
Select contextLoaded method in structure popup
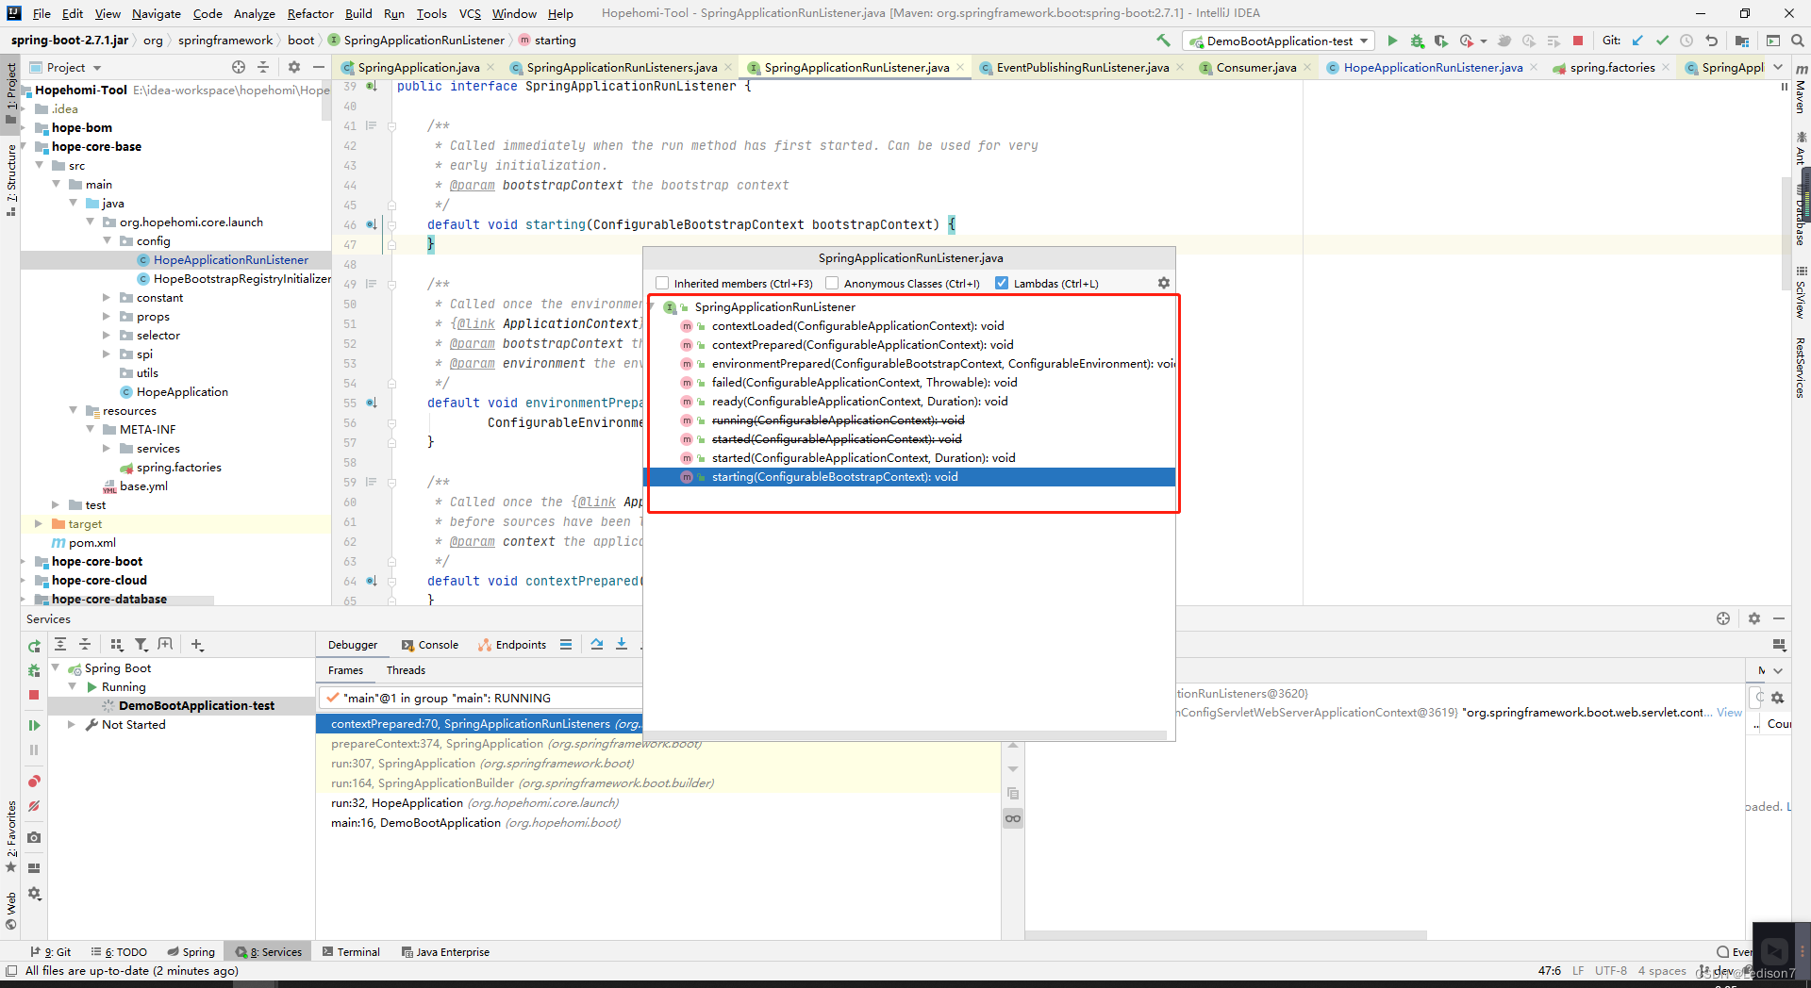pyautogui.click(x=857, y=326)
